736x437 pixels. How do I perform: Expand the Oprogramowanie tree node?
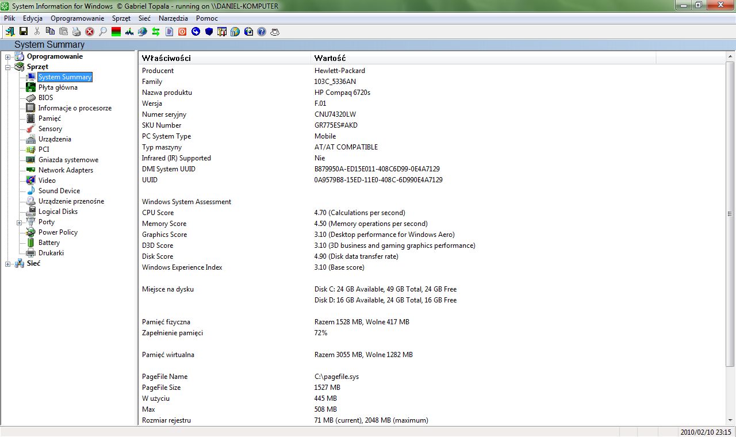pos(8,56)
